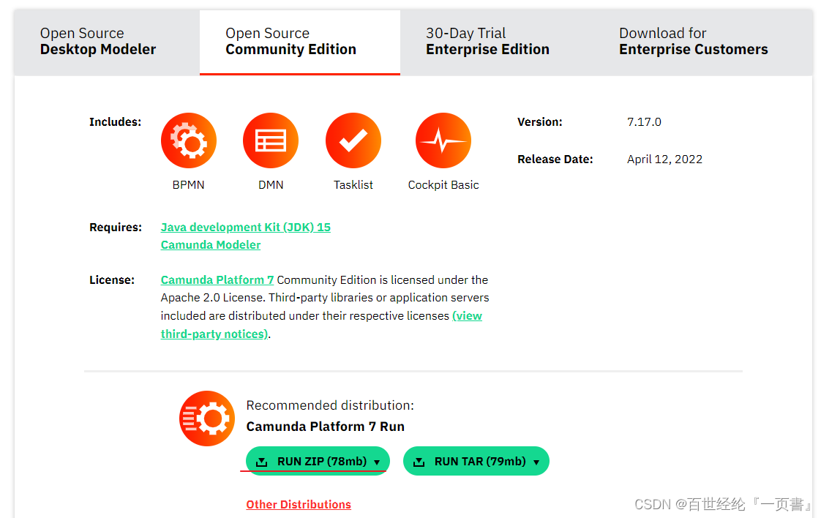Image resolution: width=821 pixels, height=518 pixels.
Task: Open Other Distributions link
Action: point(299,504)
